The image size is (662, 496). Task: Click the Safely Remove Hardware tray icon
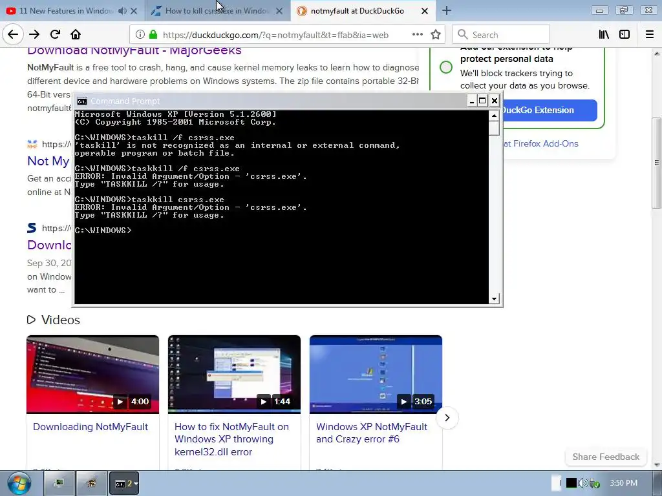[x=595, y=483]
